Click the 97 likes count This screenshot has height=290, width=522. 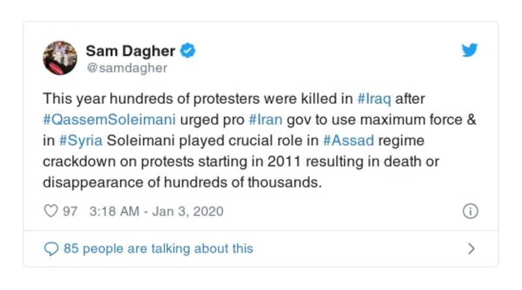(70, 211)
